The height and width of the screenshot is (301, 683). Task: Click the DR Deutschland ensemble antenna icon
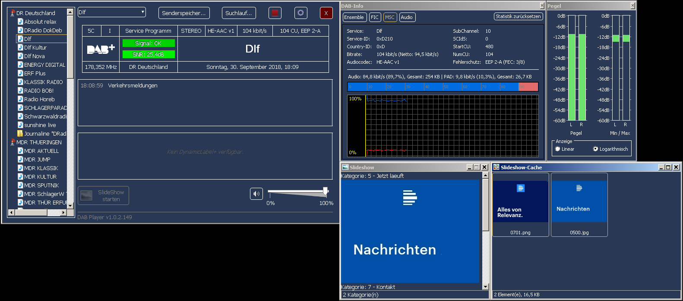pyautogui.click(x=13, y=13)
